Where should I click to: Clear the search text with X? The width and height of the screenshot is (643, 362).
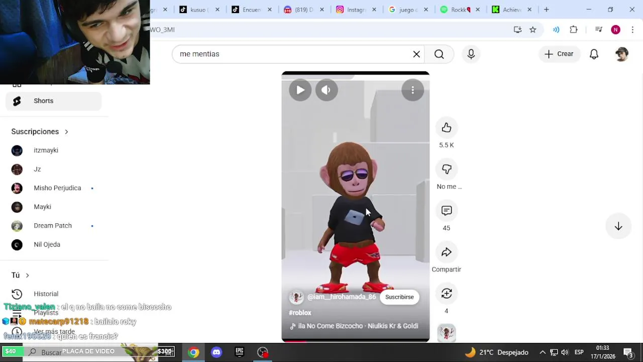(416, 54)
